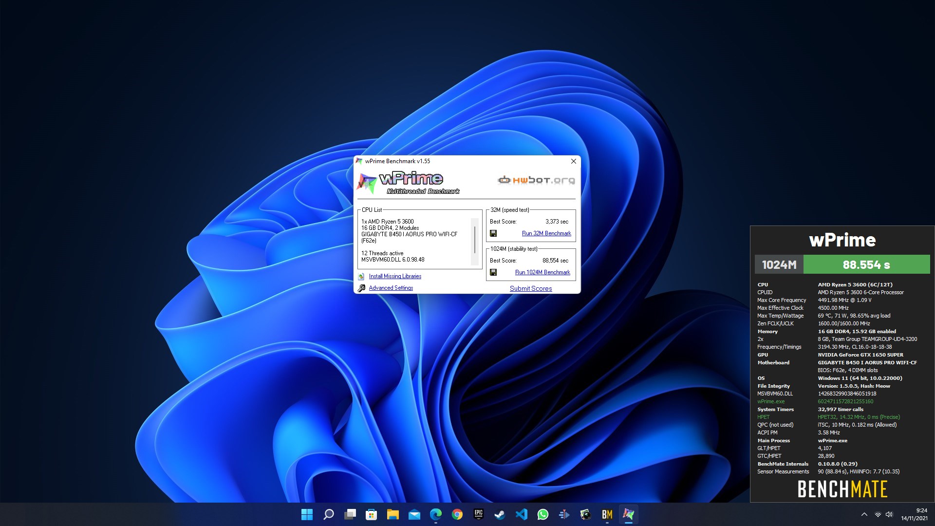The image size is (935, 526).
Task: Open Epic Games Launcher from the taskbar
Action: (x=479, y=514)
